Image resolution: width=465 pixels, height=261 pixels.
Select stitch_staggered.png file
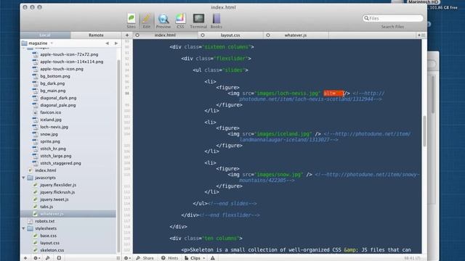coord(60,163)
